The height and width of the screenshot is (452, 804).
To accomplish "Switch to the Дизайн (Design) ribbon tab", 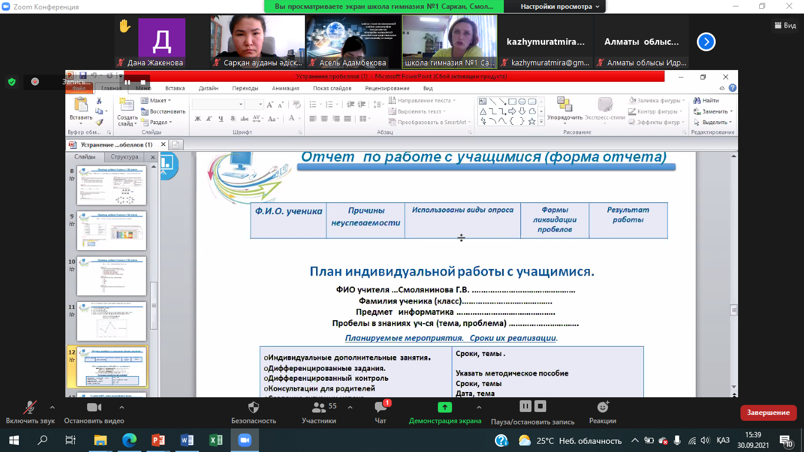I will point(208,88).
